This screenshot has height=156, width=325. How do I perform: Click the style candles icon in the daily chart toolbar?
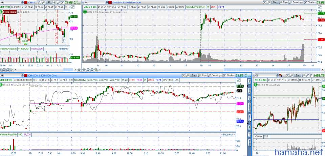pos(55,2)
